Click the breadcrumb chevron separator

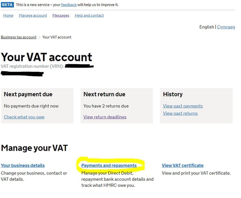coord(39,38)
